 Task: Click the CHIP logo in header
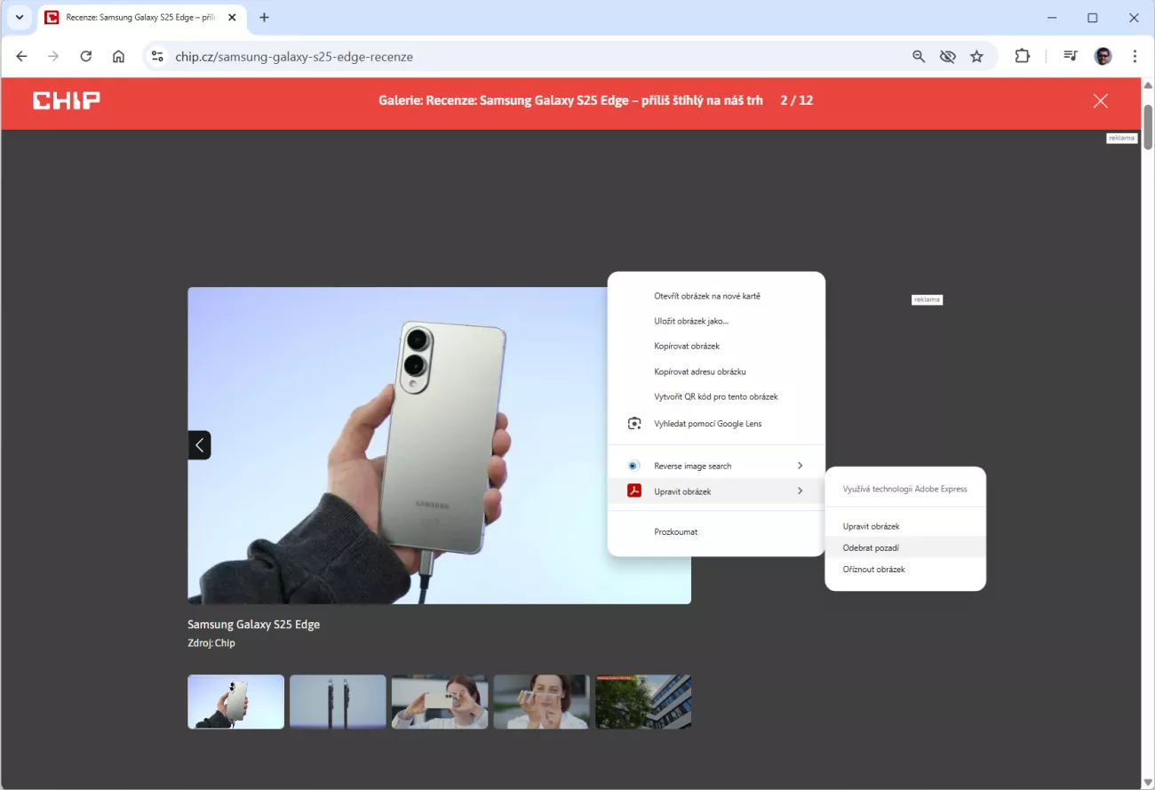coord(67,100)
